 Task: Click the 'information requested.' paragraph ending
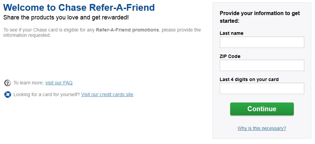pos(27,35)
